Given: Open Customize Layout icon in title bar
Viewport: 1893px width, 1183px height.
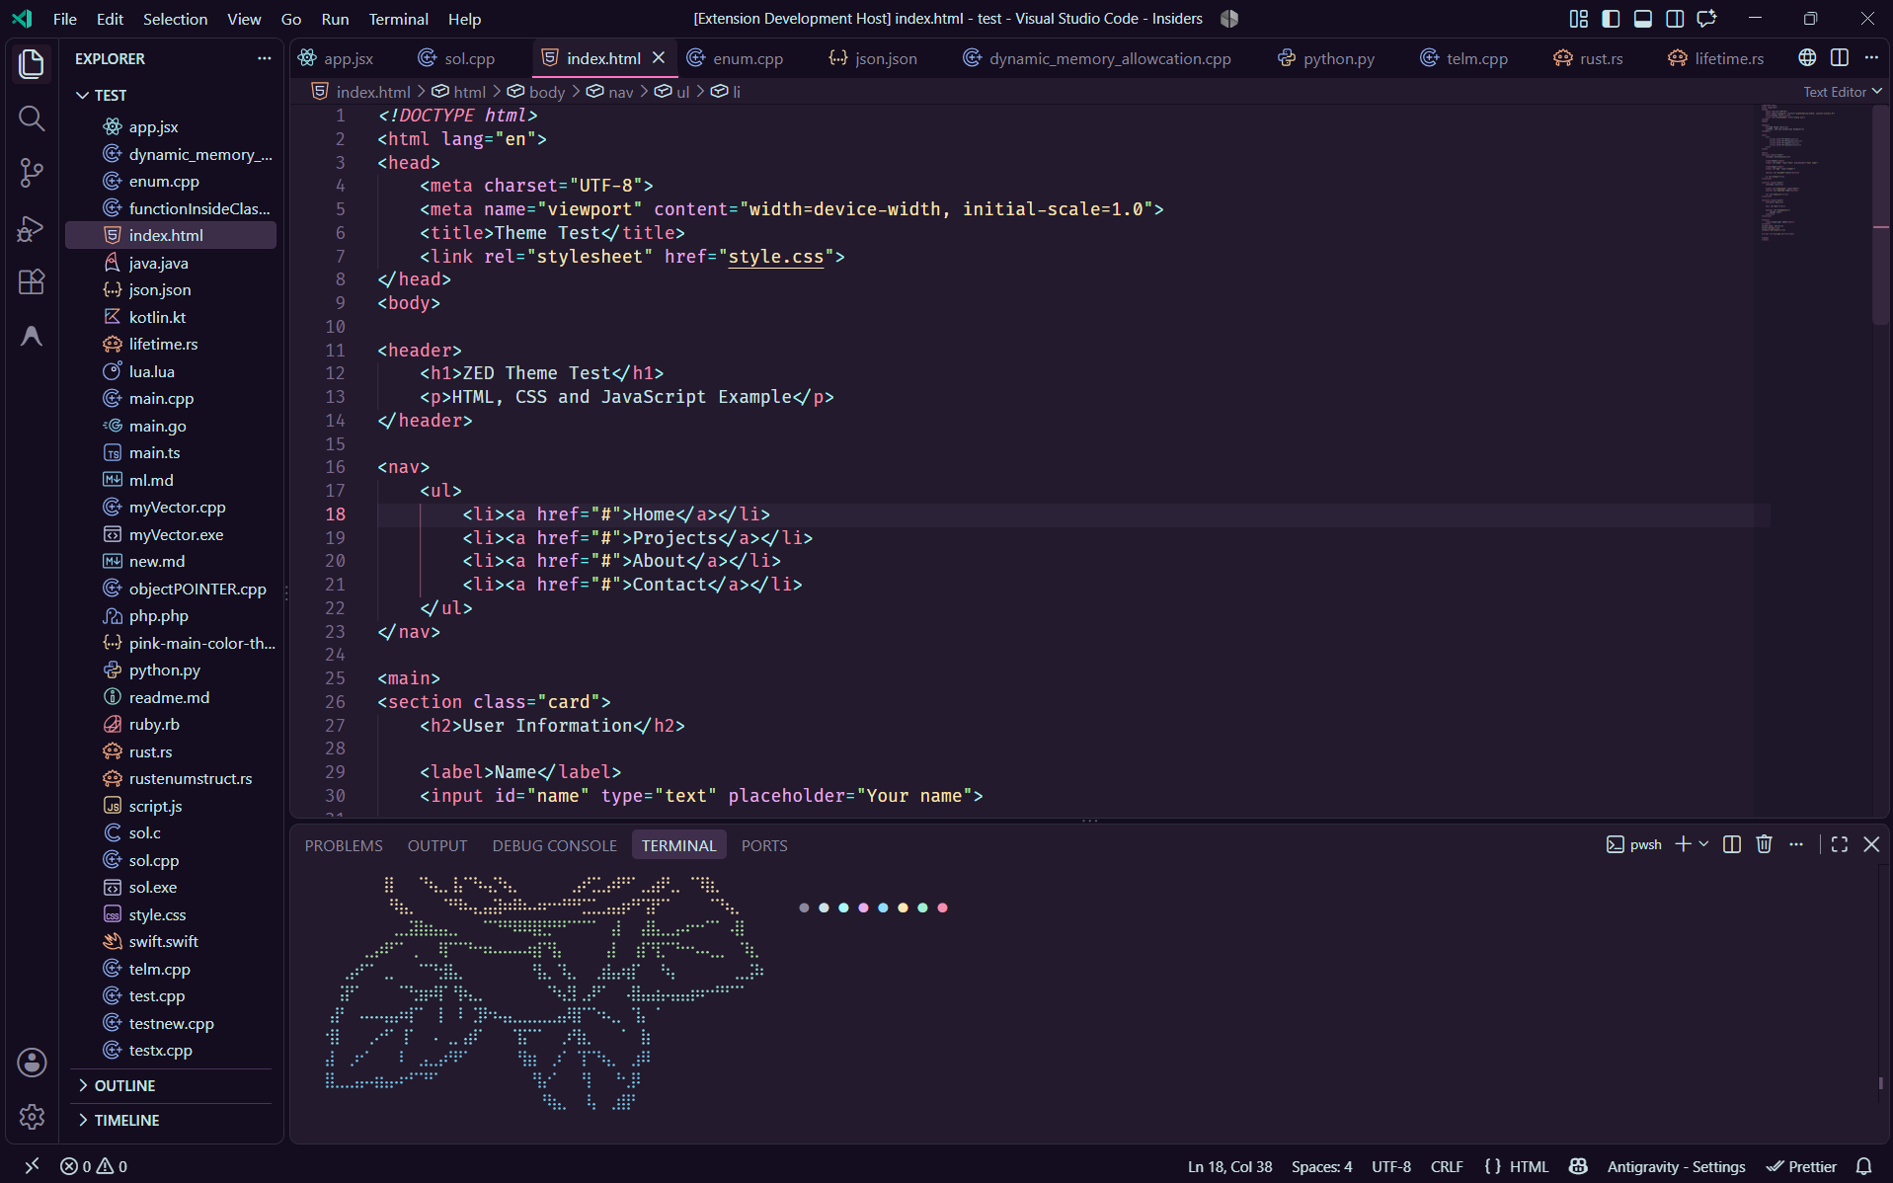Looking at the screenshot, I should point(1578,19).
